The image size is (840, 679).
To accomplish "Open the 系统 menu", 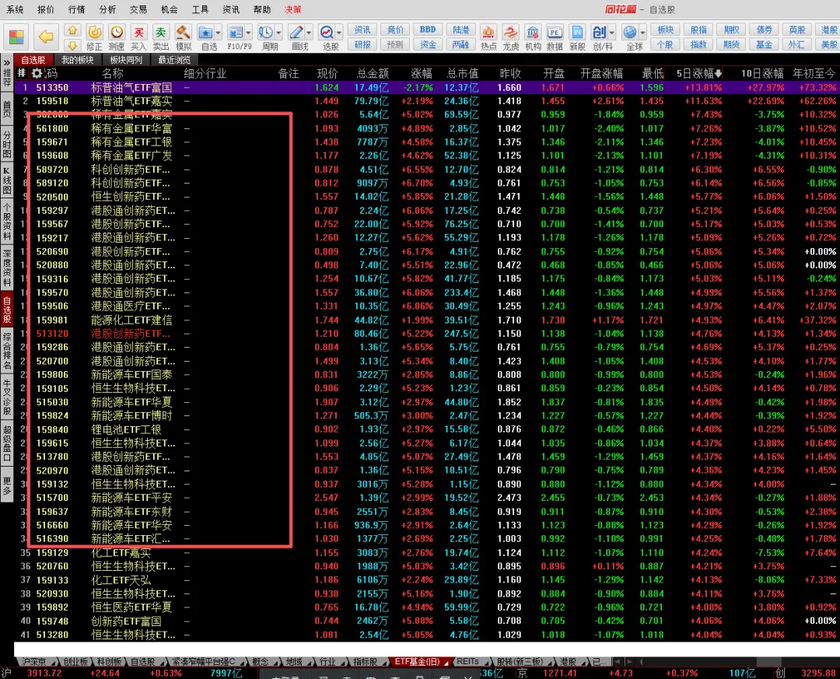I will coord(15,9).
